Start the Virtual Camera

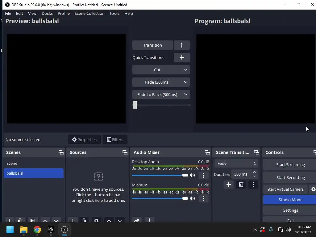point(285,189)
